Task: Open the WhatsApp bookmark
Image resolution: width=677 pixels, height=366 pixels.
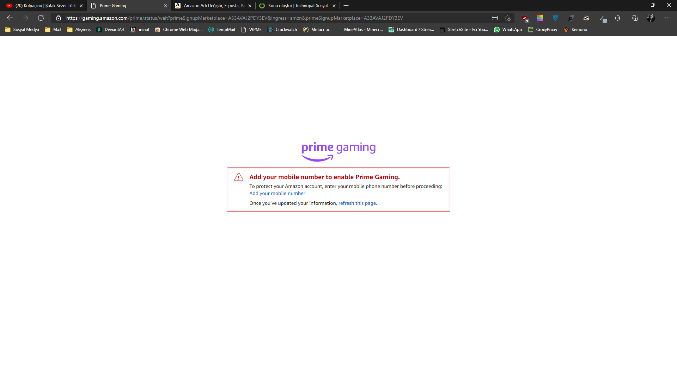Action: click(508, 30)
